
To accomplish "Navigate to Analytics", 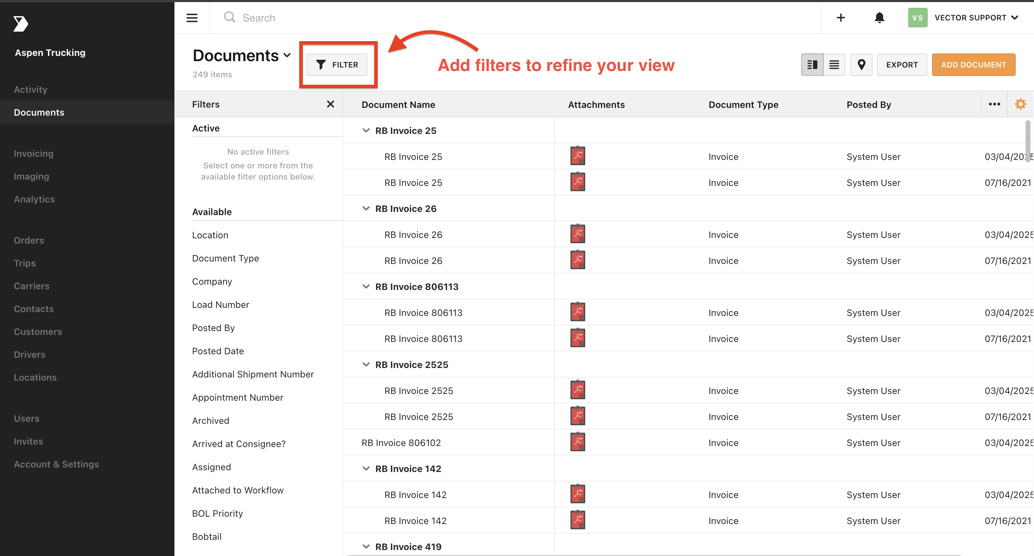I will tap(34, 199).
